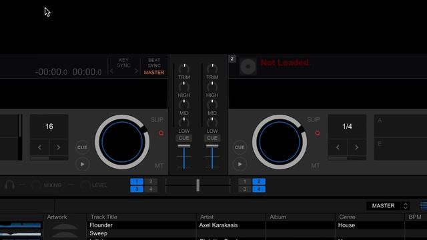Select hot cue pad A on deck 2

[400, 126]
